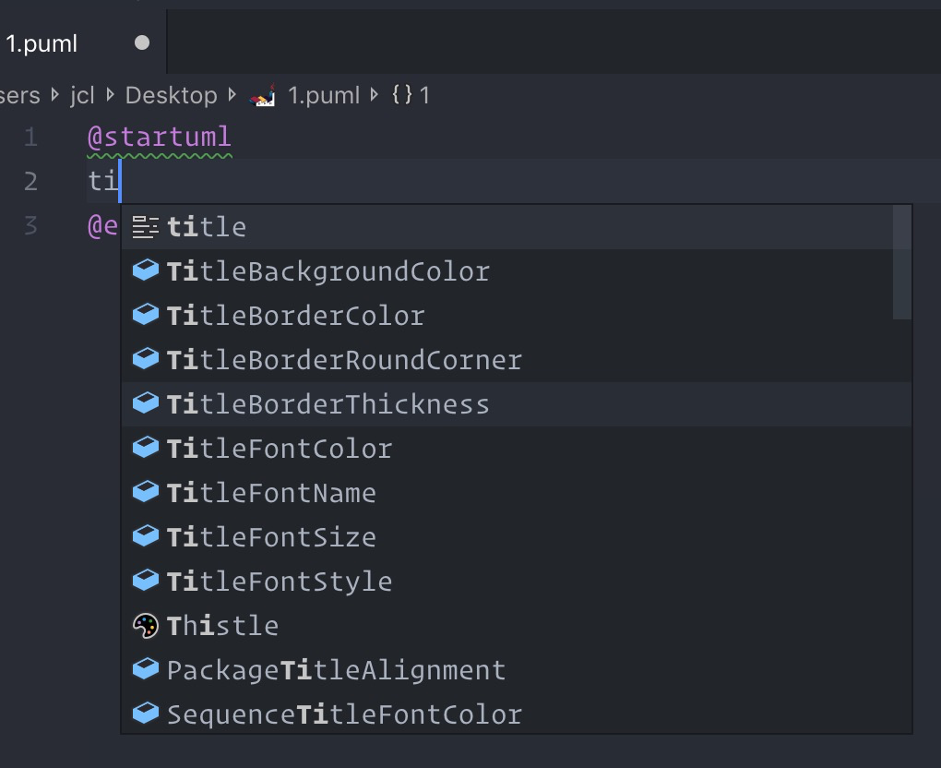Select the Thistle color suggestion

[221, 625]
